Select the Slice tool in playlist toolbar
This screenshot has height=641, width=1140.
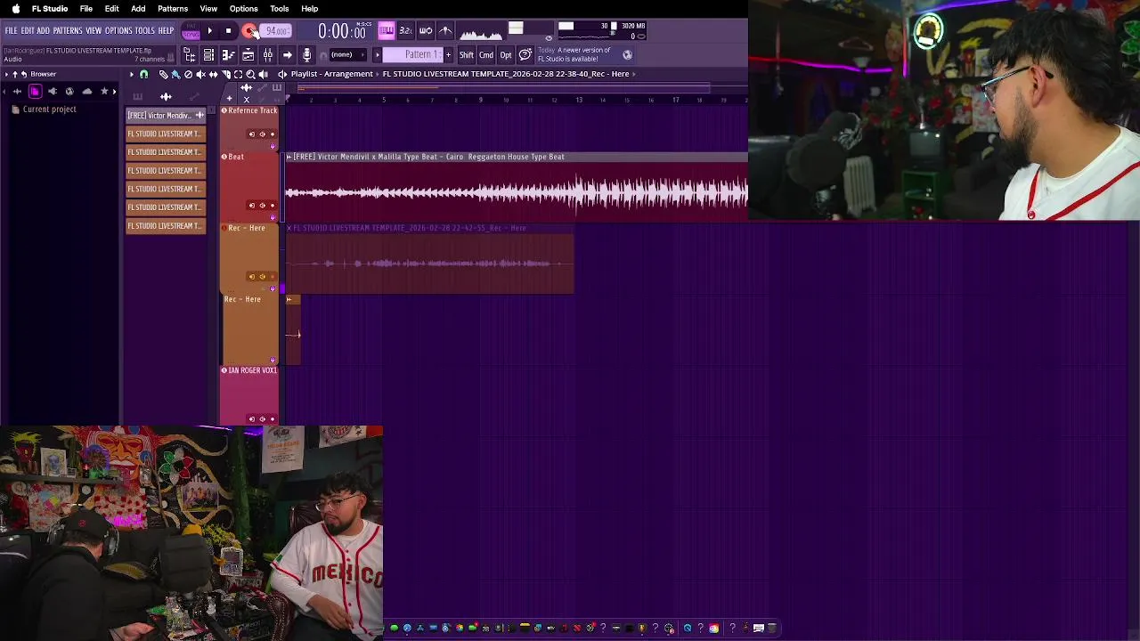[225, 74]
